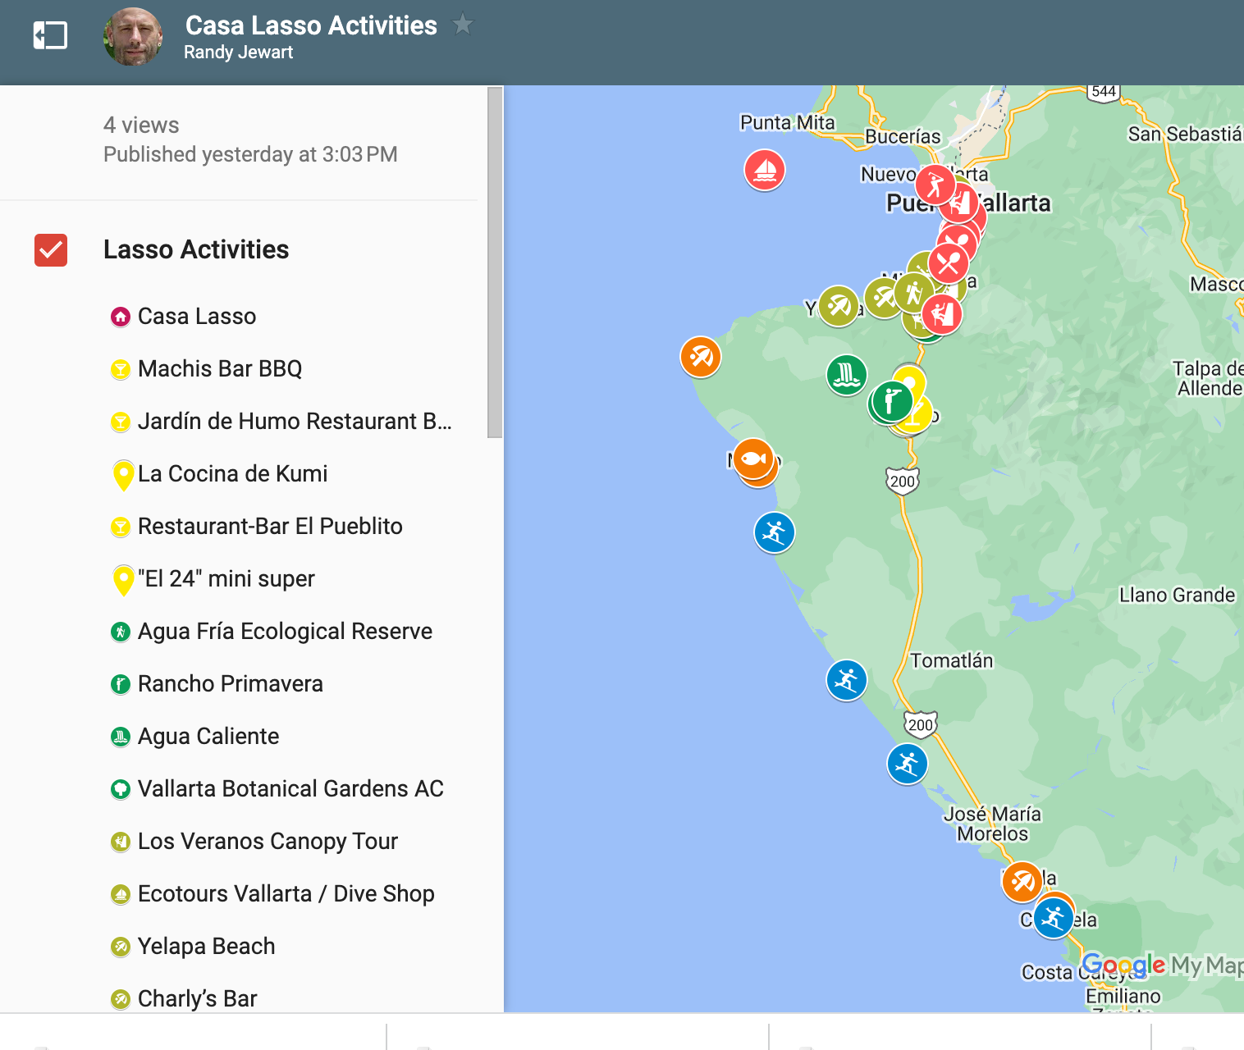The height and width of the screenshot is (1050, 1244).
Task: Select Vallarta Botanical Gardens AC entry
Action: click(290, 788)
